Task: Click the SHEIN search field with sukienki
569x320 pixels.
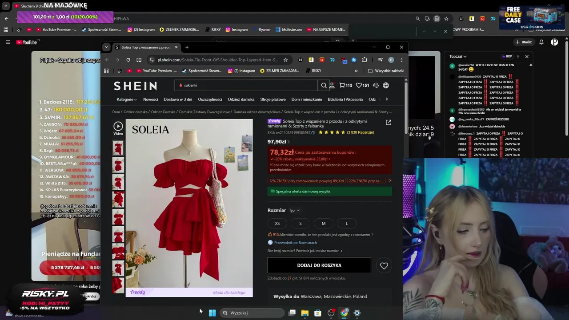Action: point(246,85)
